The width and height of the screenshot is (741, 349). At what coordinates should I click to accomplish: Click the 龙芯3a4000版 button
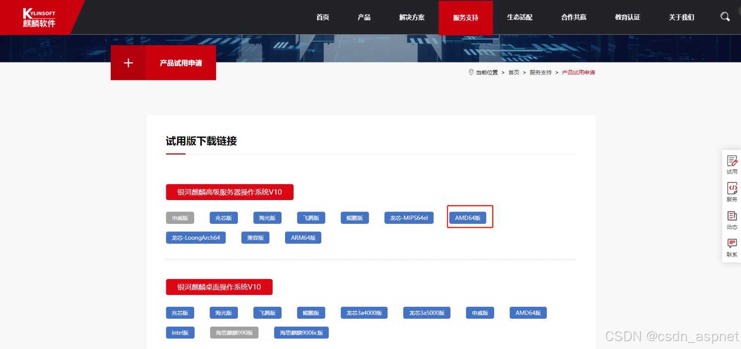(364, 313)
